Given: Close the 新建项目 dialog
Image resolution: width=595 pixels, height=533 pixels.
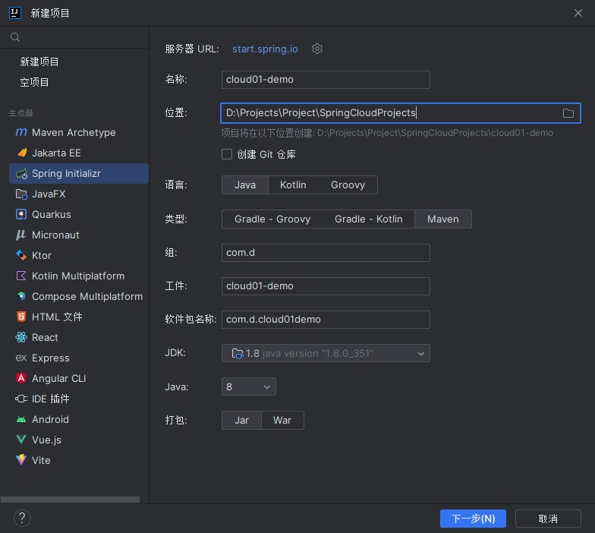Looking at the screenshot, I should click(578, 13).
